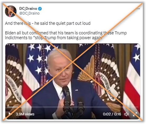146x124 pixels.
Task: Click the flag lapel pin in the video
Action: (77, 90)
